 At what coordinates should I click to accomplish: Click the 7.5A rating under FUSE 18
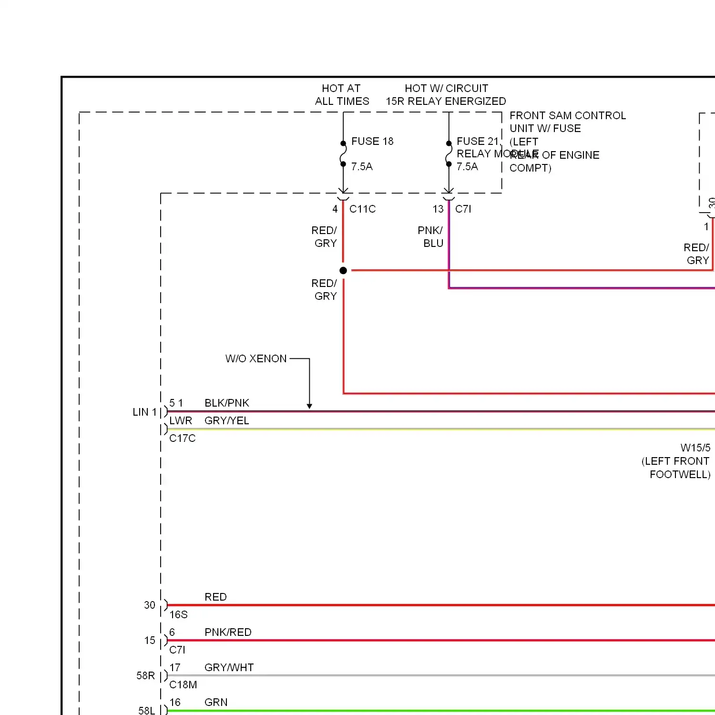362,166
